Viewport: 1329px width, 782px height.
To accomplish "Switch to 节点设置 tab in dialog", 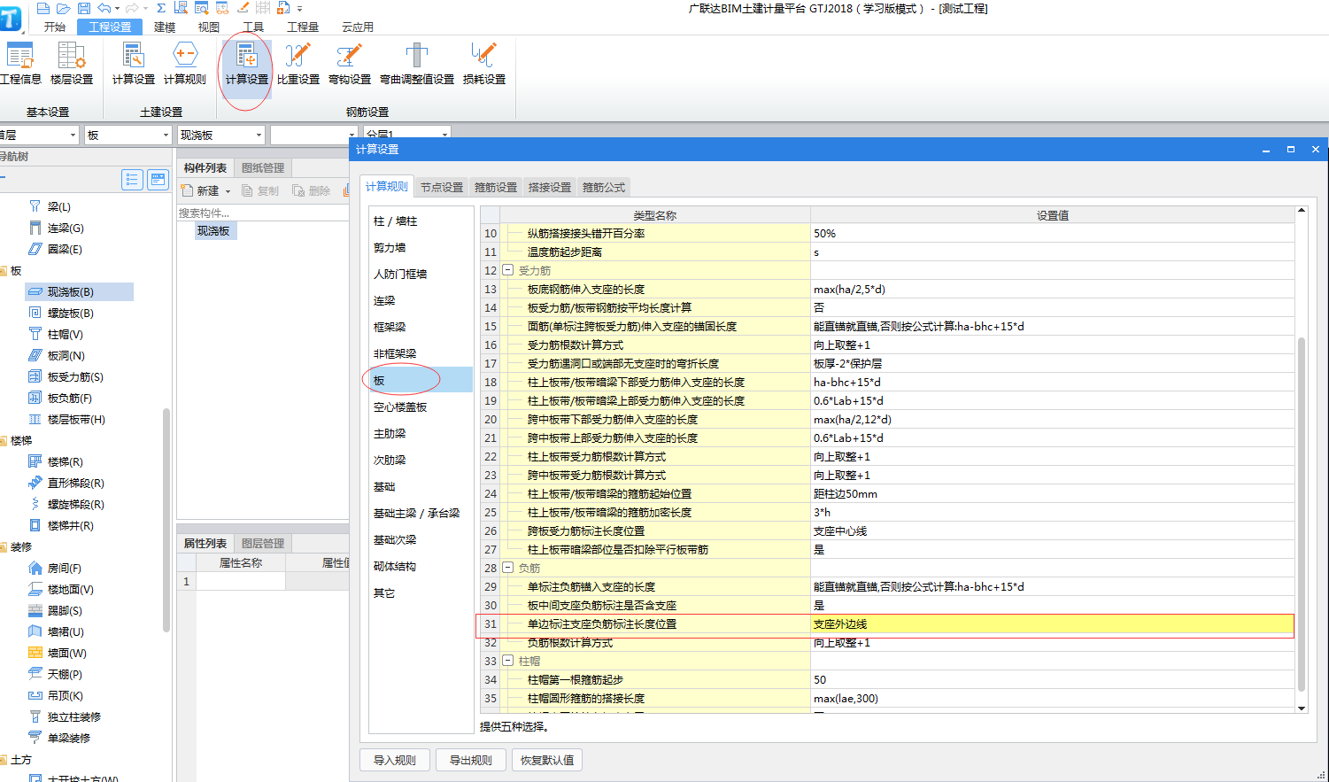I will tap(442, 187).
